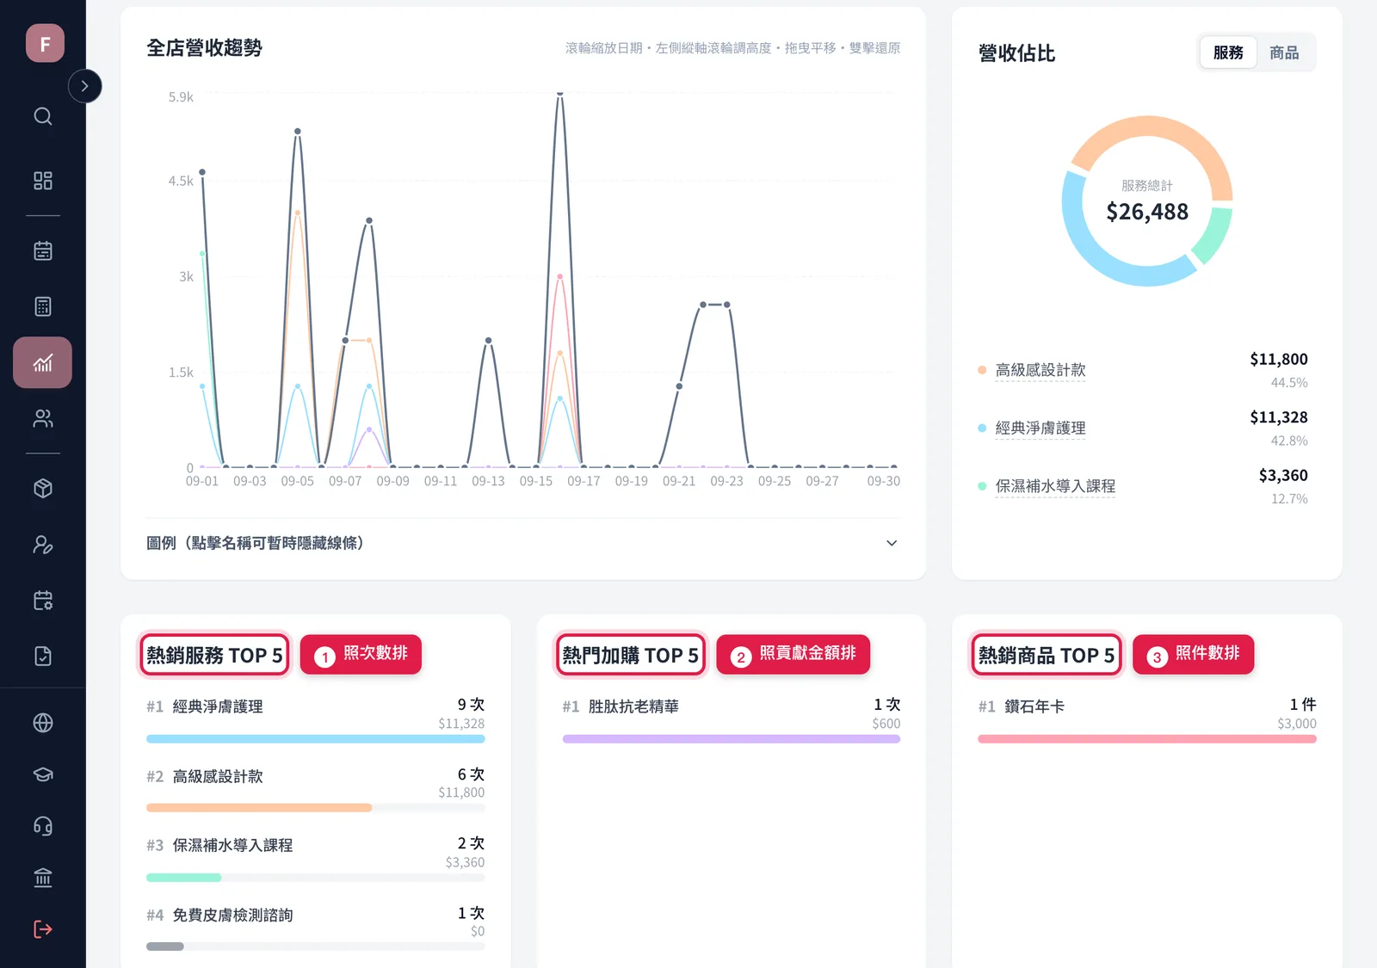The image size is (1377, 968).
Task: Open the calendar icon in the sidebar
Action: pyautogui.click(x=43, y=251)
